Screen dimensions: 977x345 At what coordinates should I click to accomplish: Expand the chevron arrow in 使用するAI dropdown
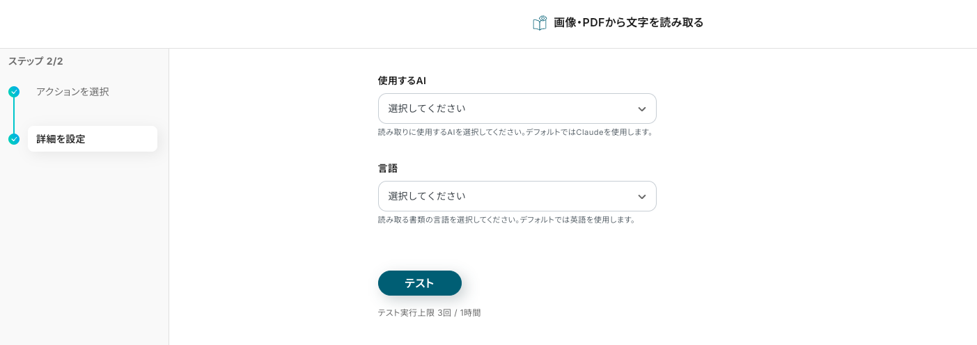(x=642, y=109)
